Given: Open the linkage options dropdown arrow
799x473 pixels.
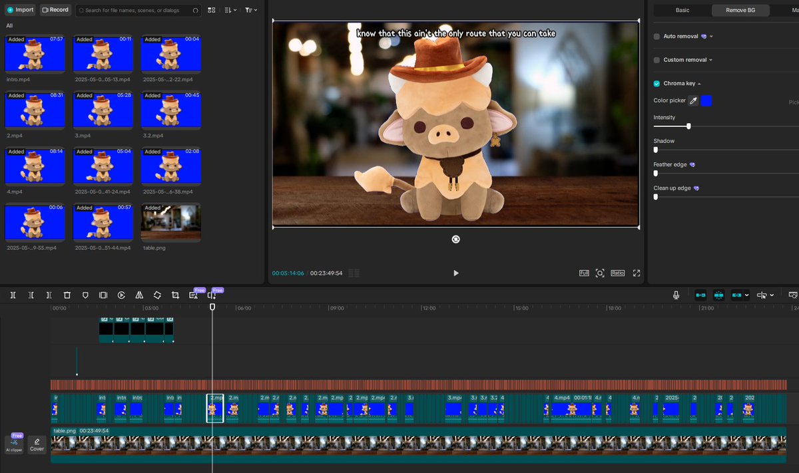Looking at the screenshot, I should pyautogui.click(x=747, y=295).
